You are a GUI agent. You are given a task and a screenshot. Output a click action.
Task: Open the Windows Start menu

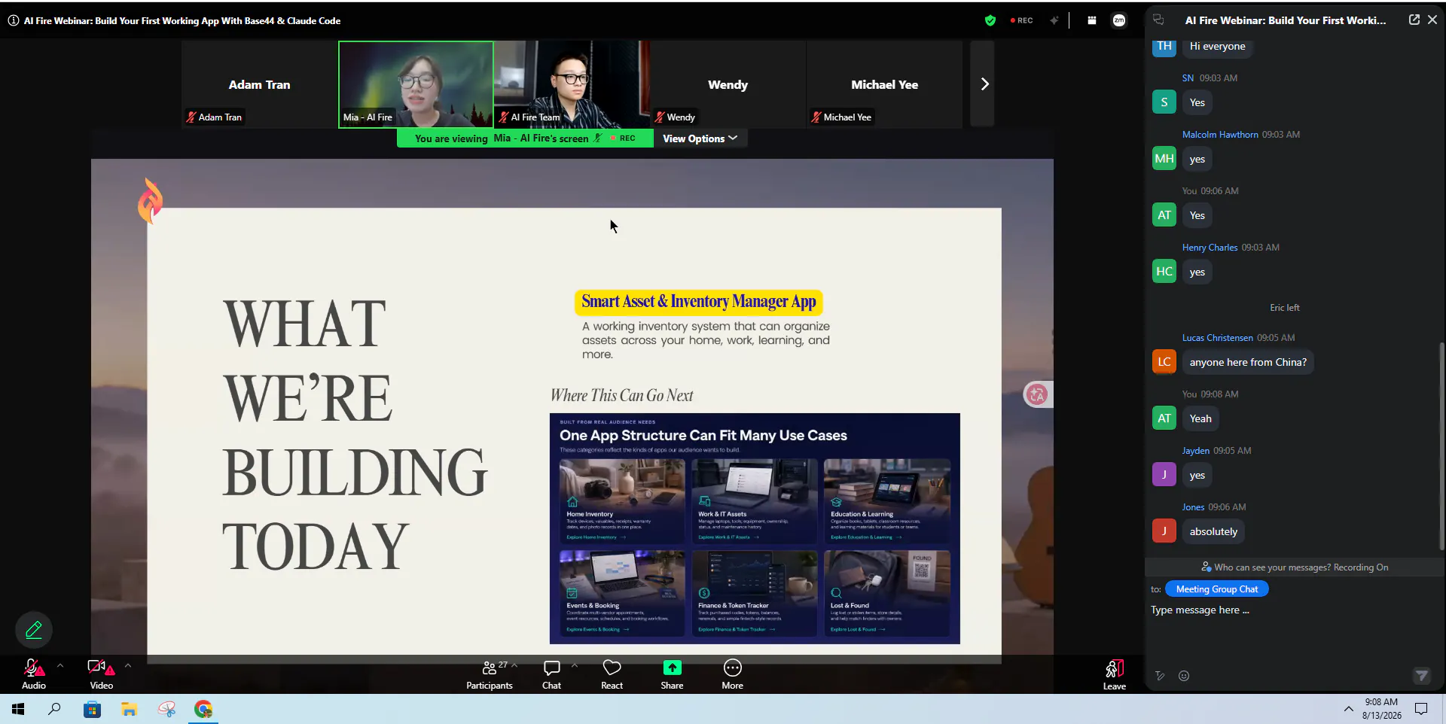[x=18, y=709]
